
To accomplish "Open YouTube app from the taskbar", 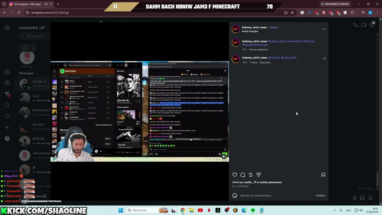I will pyautogui.click(x=200, y=210).
